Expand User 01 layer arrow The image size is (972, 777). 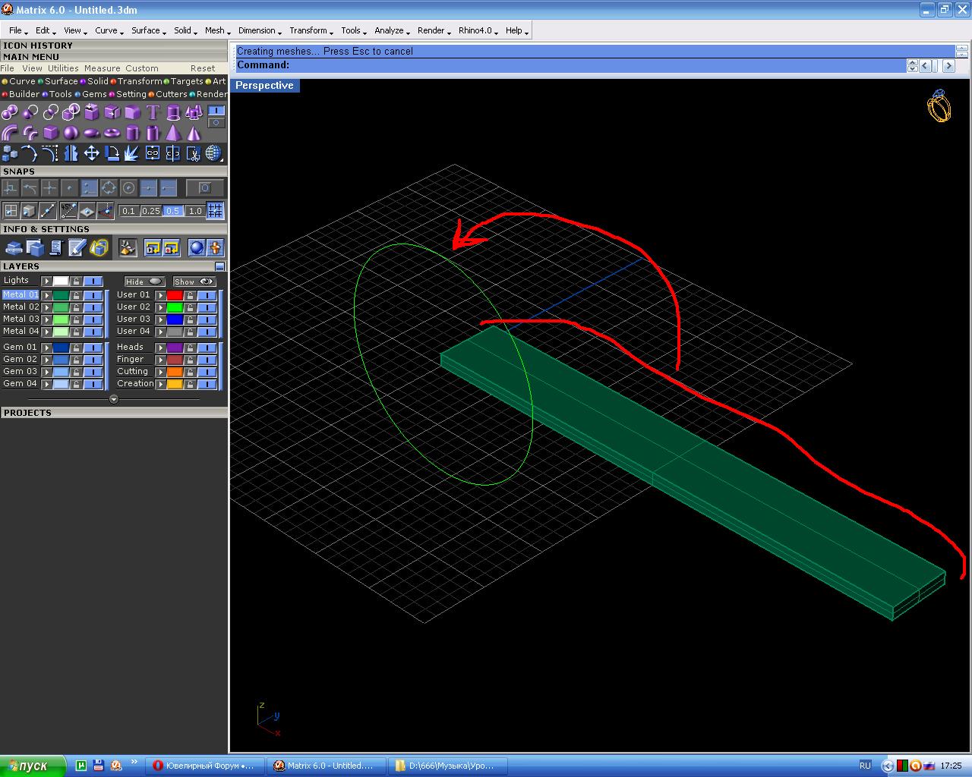(160, 295)
